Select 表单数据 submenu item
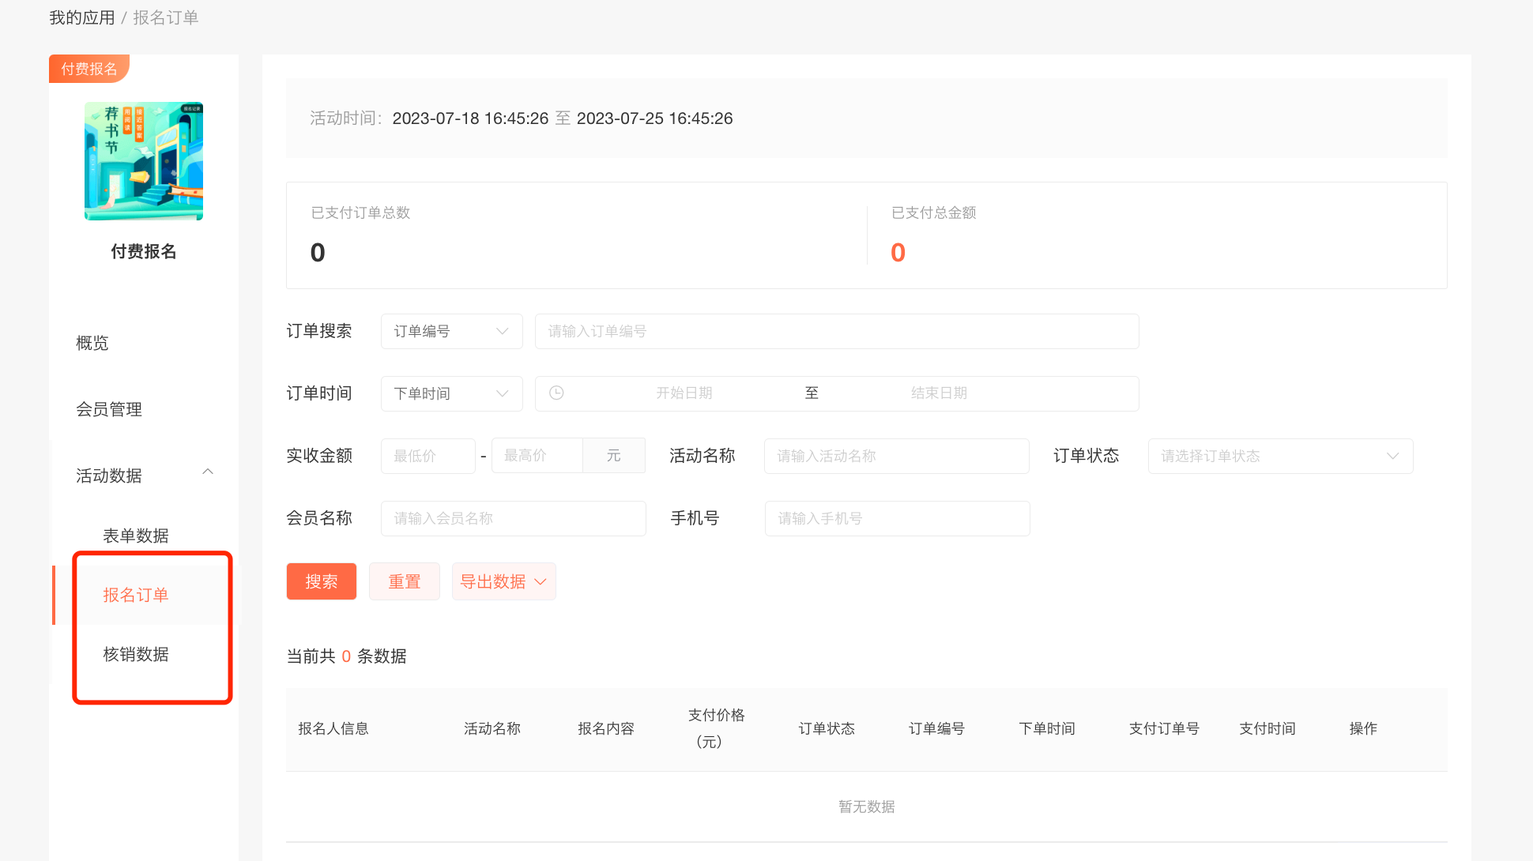Viewport: 1533px width, 861px height. point(136,536)
